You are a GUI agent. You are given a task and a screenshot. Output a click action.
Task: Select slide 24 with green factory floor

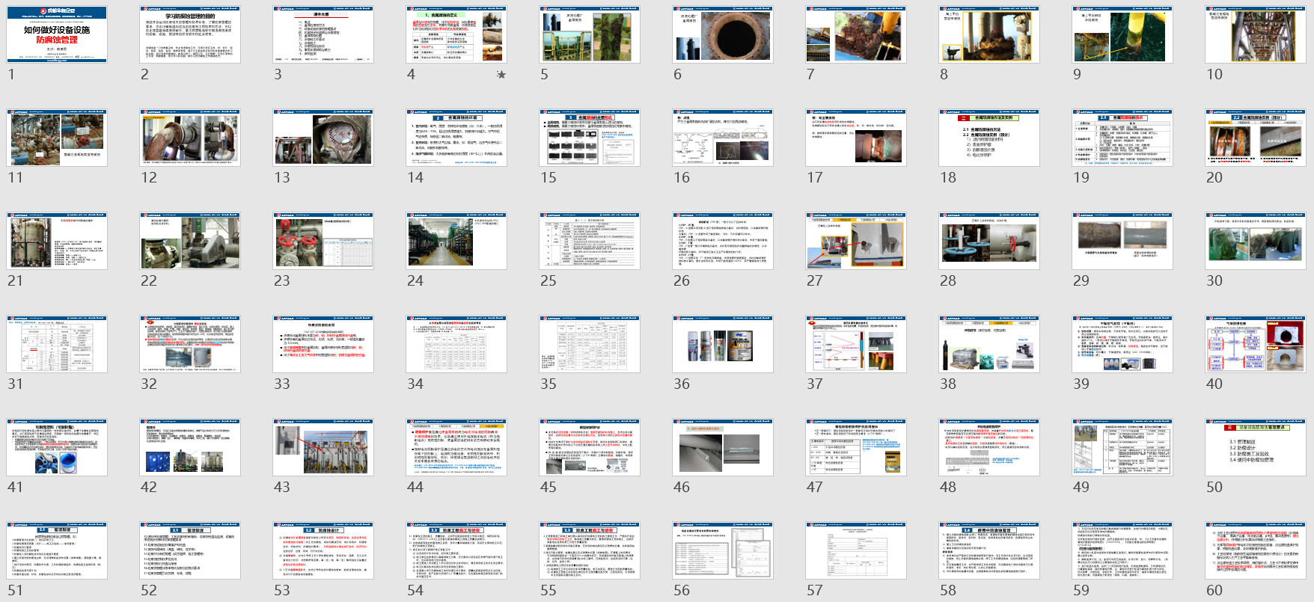click(x=456, y=241)
